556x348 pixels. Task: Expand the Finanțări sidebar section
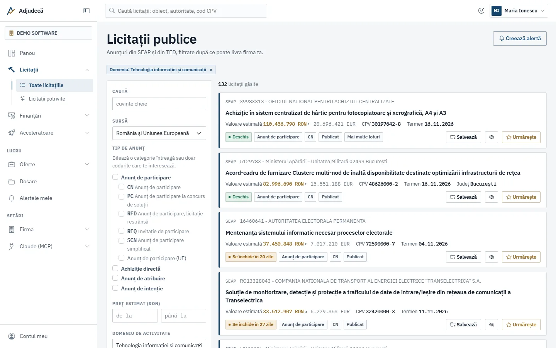(x=48, y=116)
